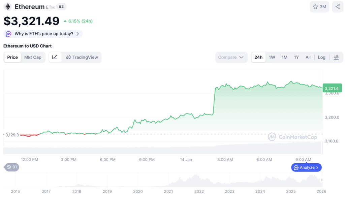Click the 3,200.0 y-axis label
Screen dimensions: 345x197
tap(332, 117)
